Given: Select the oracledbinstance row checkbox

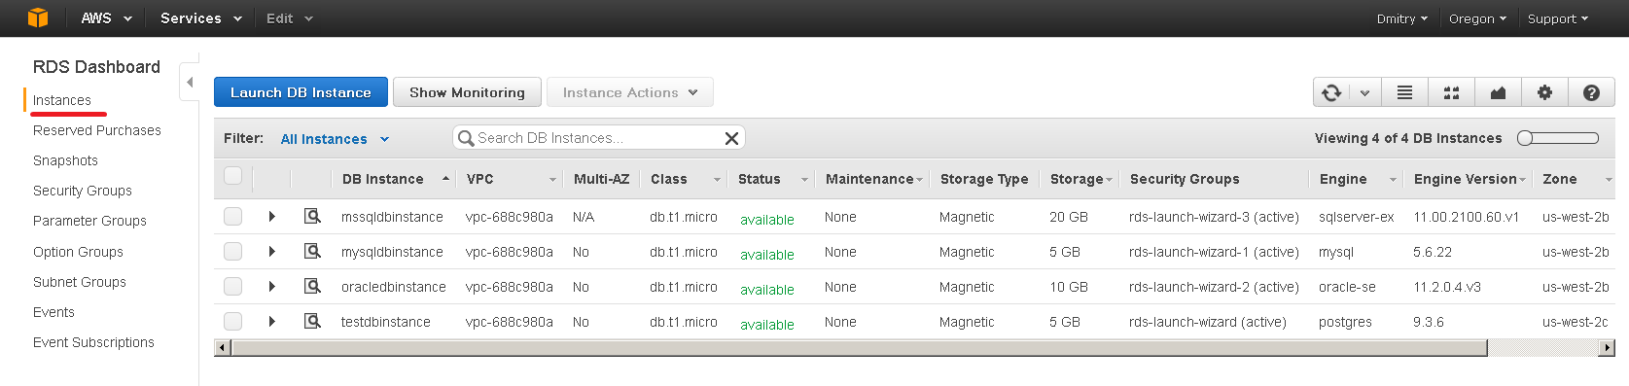Looking at the screenshot, I should click(x=232, y=286).
